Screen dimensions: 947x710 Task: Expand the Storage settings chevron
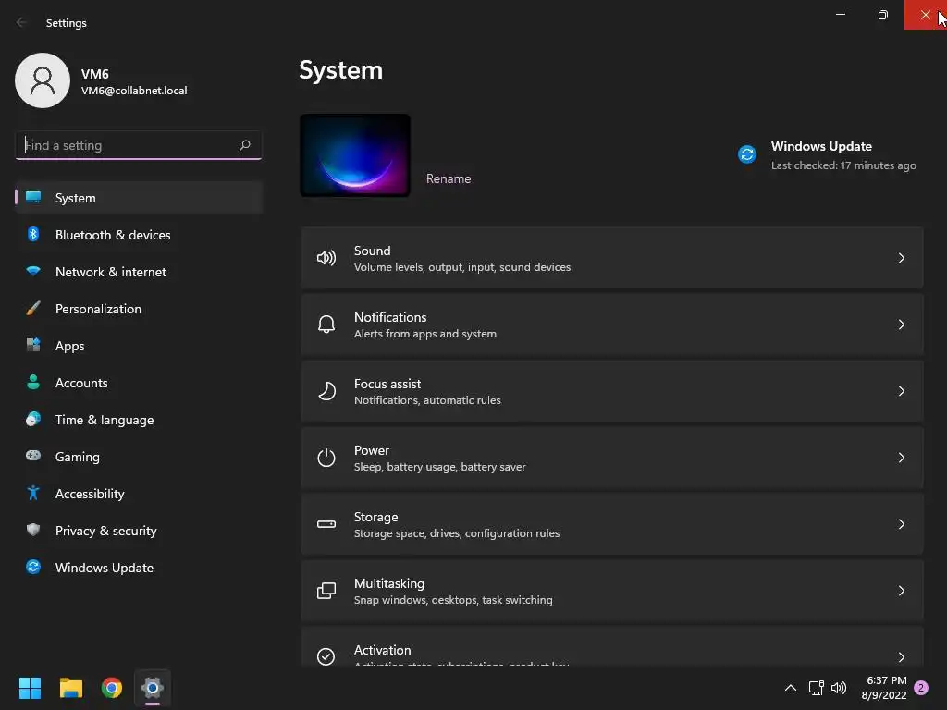pos(901,524)
